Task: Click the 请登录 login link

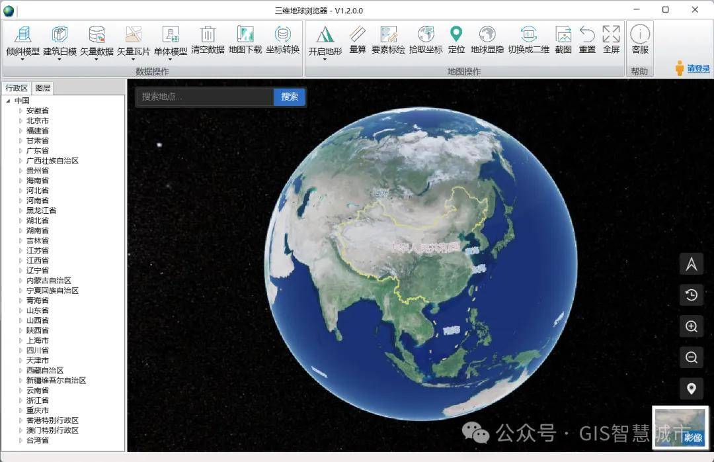Action: point(698,68)
